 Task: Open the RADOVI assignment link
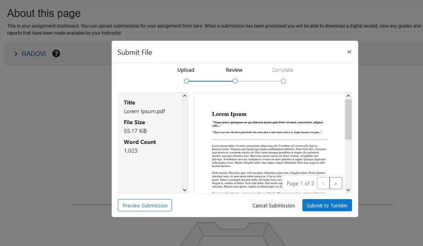(34, 54)
